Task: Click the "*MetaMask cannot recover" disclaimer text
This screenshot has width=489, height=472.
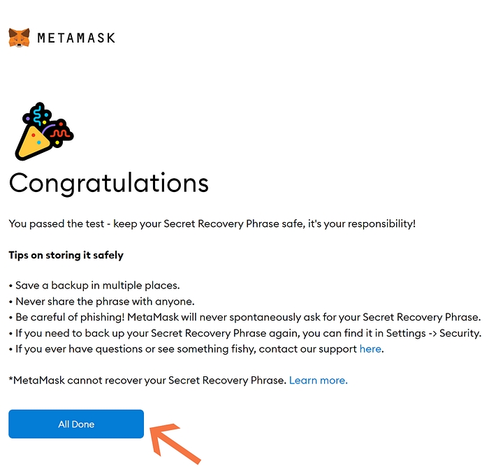Action: [147, 380]
